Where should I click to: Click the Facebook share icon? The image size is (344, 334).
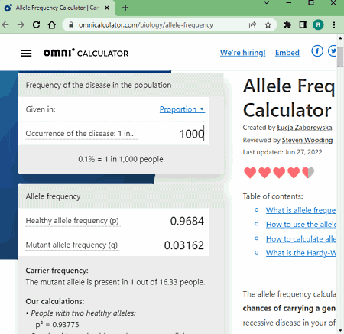click(317, 51)
